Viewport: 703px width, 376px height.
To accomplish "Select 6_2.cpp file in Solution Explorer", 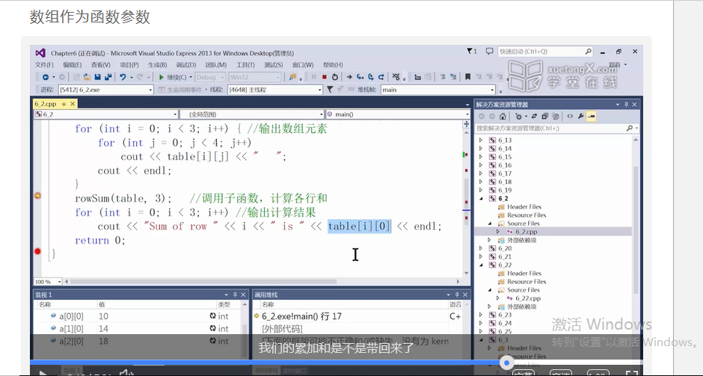I will (x=526, y=232).
